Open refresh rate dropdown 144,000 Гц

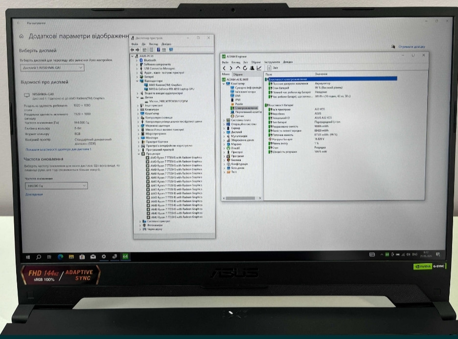56,186
